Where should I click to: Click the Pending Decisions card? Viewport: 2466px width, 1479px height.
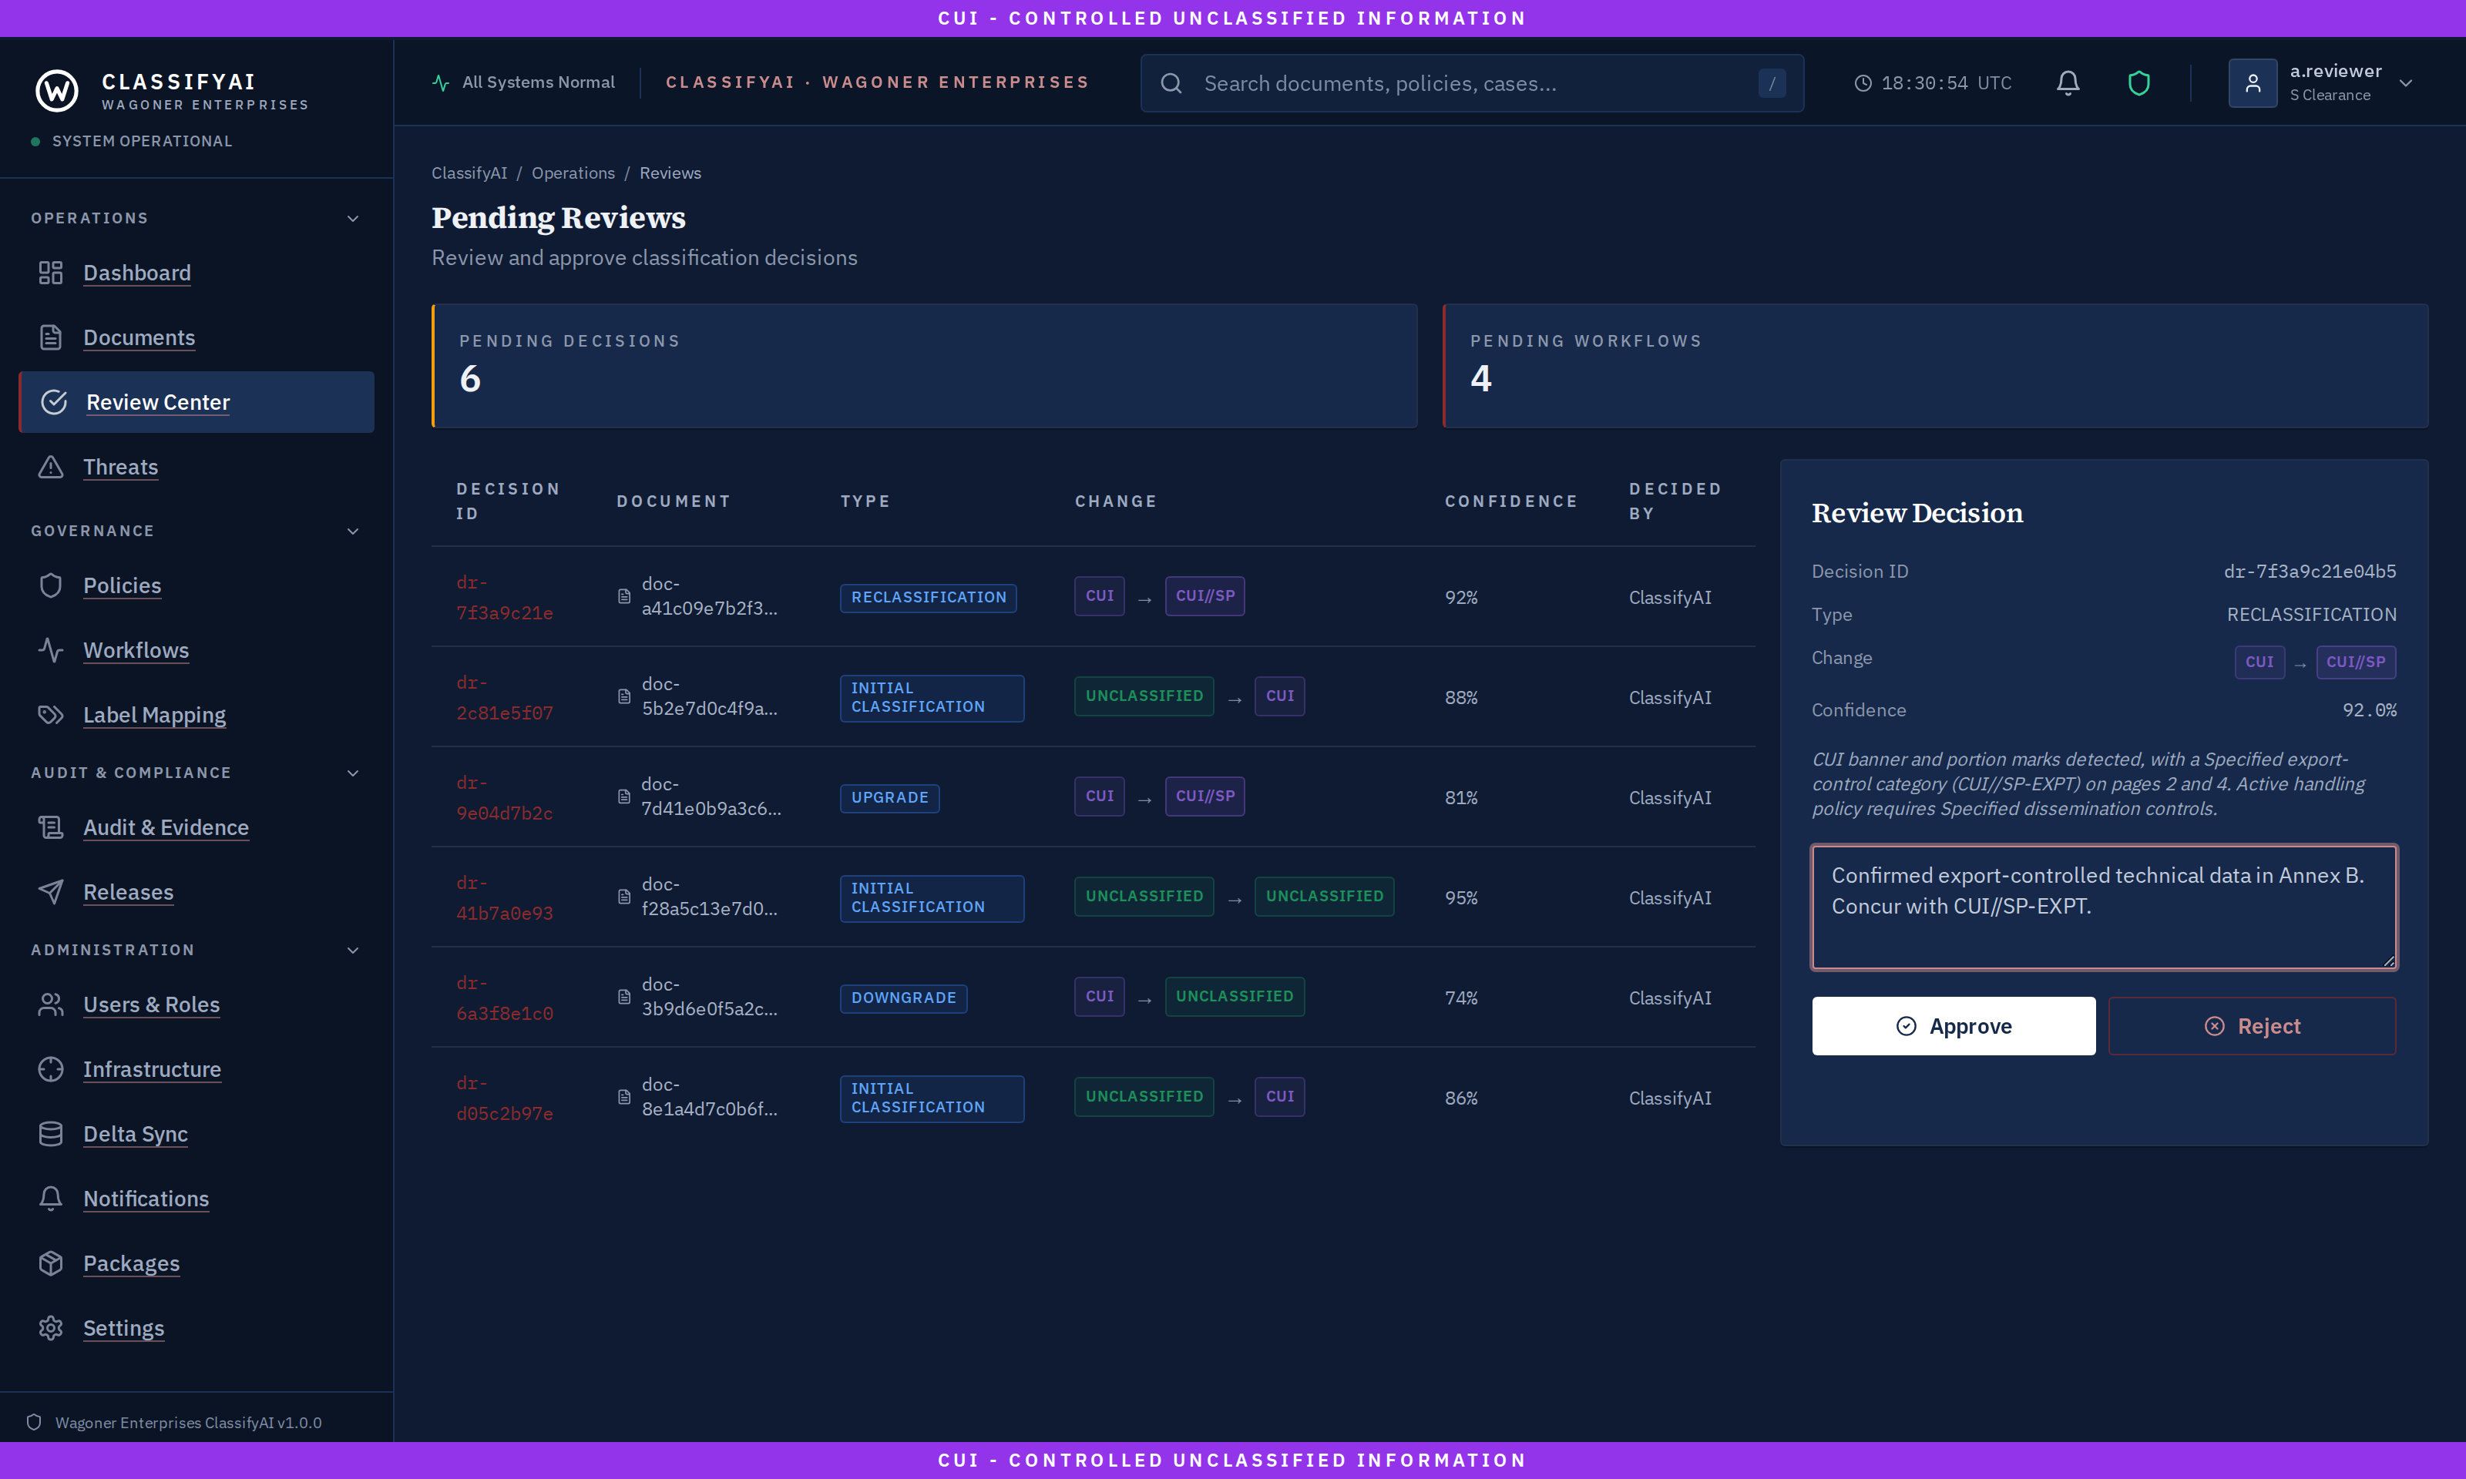pyautogui.click(x=924, y=366)
